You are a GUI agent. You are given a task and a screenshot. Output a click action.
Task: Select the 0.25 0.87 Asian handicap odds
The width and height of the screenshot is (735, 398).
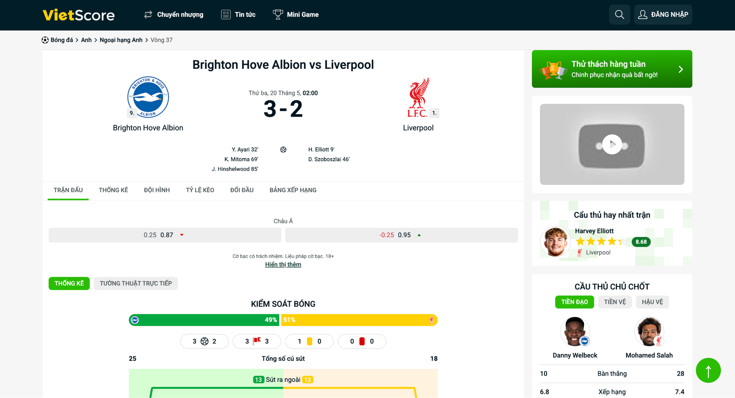[x=164, y=235]
